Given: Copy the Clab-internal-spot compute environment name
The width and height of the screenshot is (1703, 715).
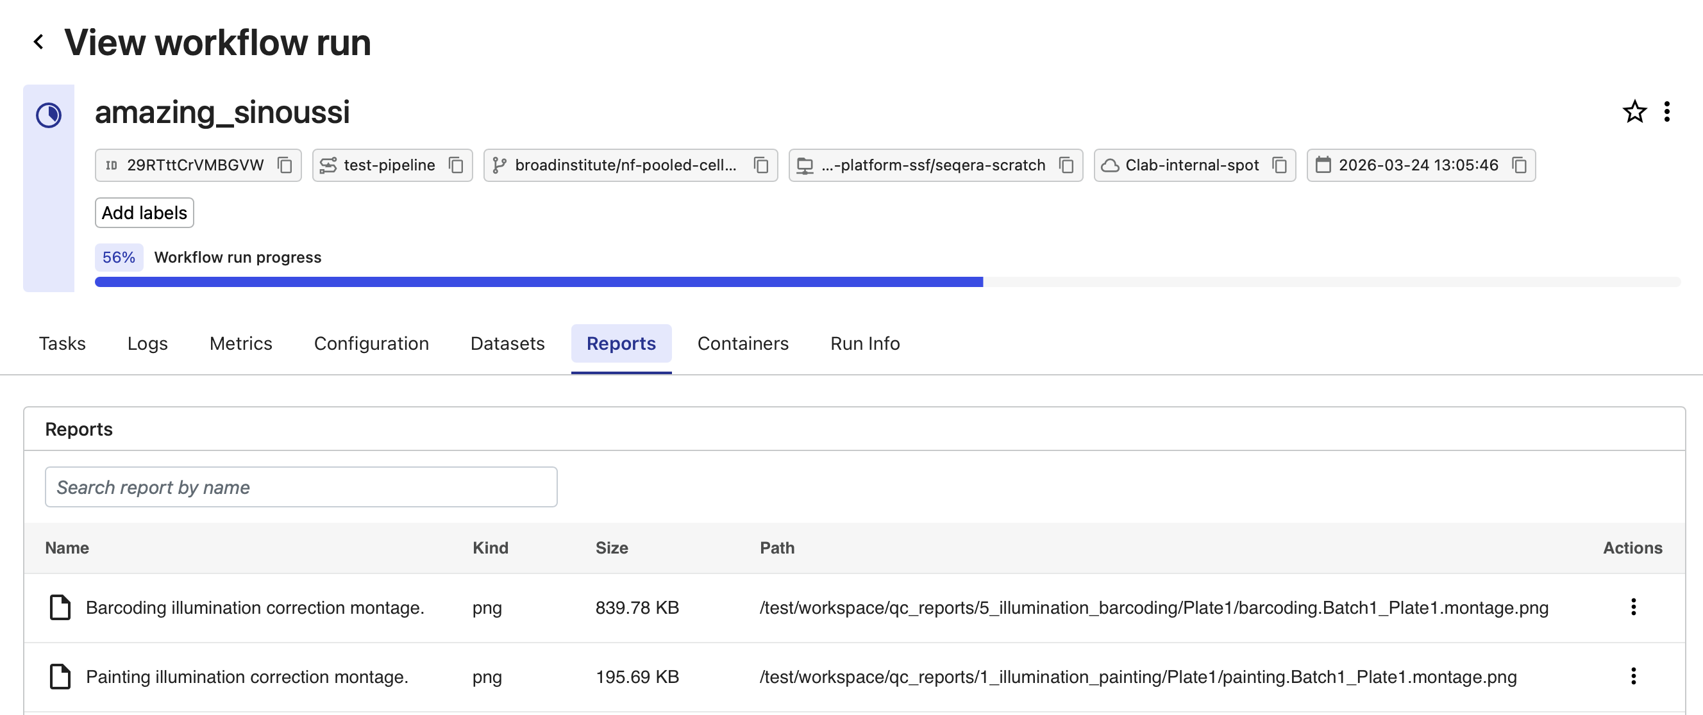Looking at the screenshot, I should 1279,165.
